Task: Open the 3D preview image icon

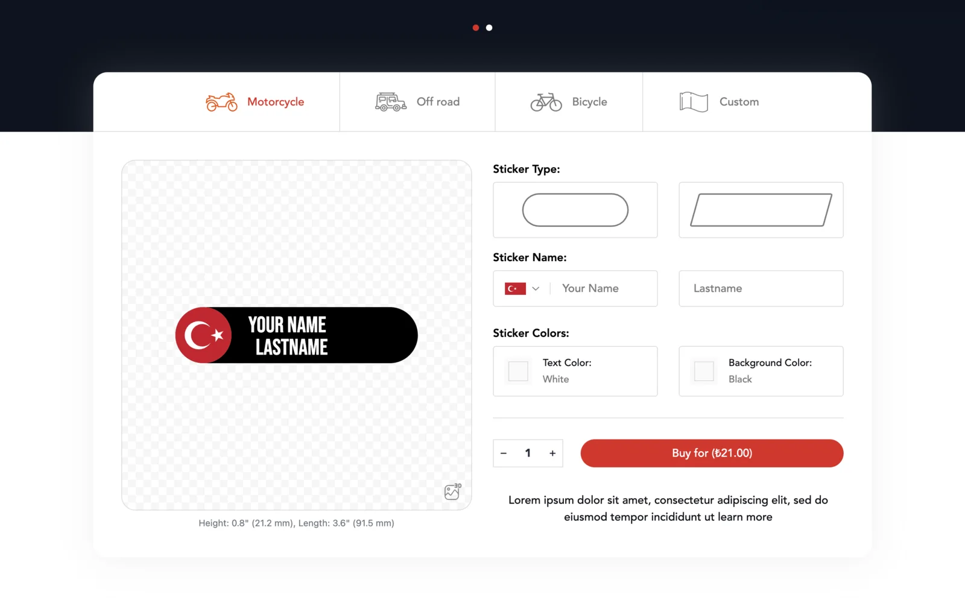Action: pos(452,491)
